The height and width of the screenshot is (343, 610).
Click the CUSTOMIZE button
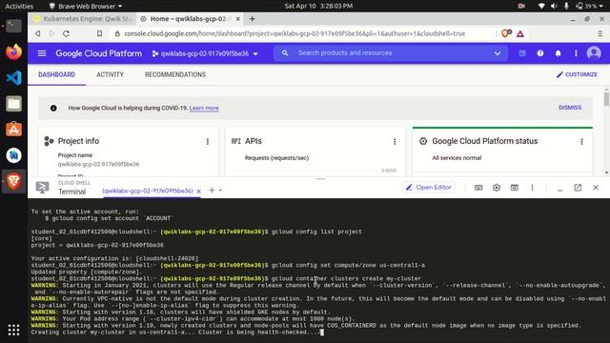pyautogui.click(x=577, y=74)
